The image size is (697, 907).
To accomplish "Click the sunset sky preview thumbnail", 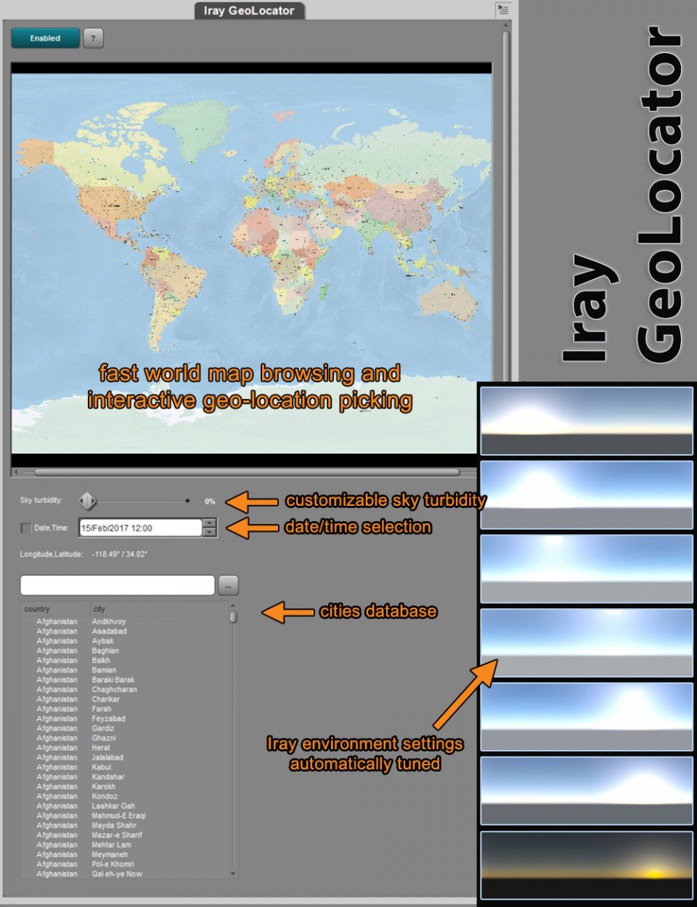I will click(x=587, y=865).
